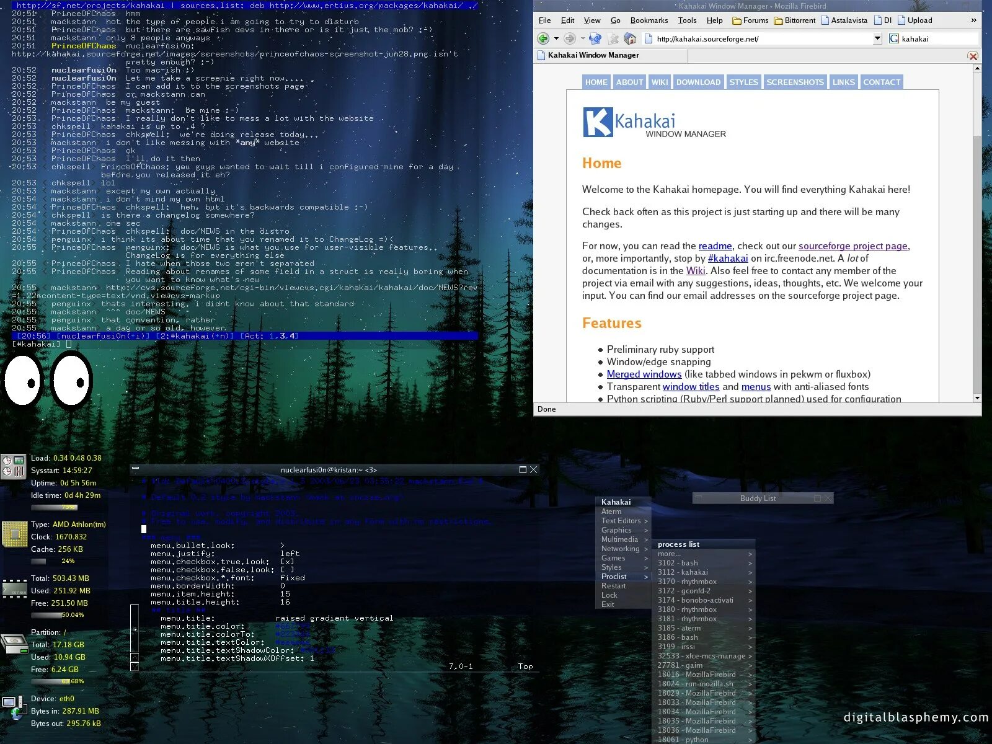The height and width of the screenshot is (744, 992).
Task: Open the Astalavista bookmark
Action: coord(844,20)
